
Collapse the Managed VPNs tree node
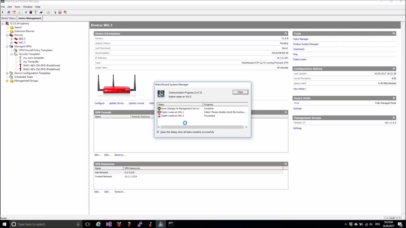[x=7, y=46]
